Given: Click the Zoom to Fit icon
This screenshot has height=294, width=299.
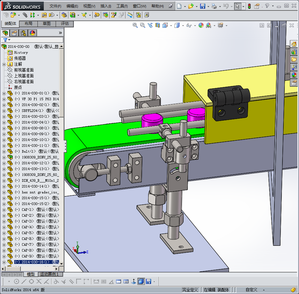Looking at the screenshot, I should tap(135, 25).
